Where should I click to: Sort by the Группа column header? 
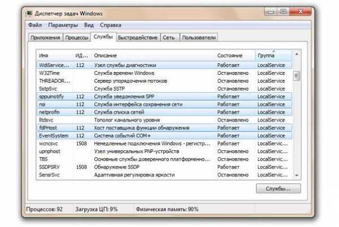[x=273, y=55]
